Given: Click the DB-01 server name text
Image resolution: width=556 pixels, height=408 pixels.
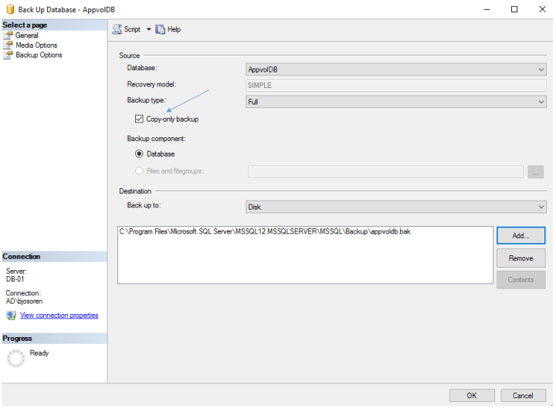Looking at the screenshot, I should coord(15,279).
